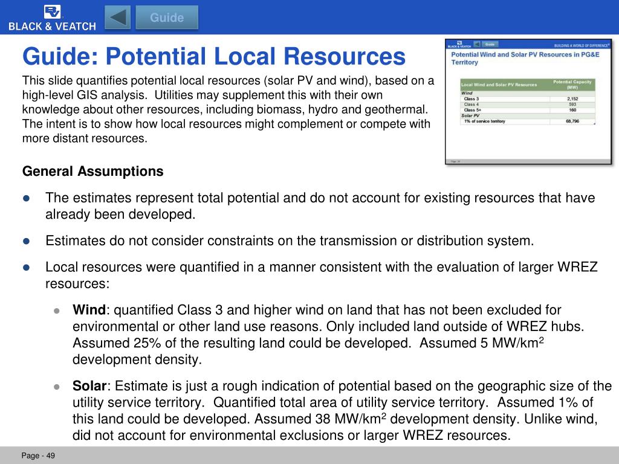Click the 'Guide: Potential Local Resources' title
Image resolution: width=619 pixels, height=464 pixels.
coord(214,57)
